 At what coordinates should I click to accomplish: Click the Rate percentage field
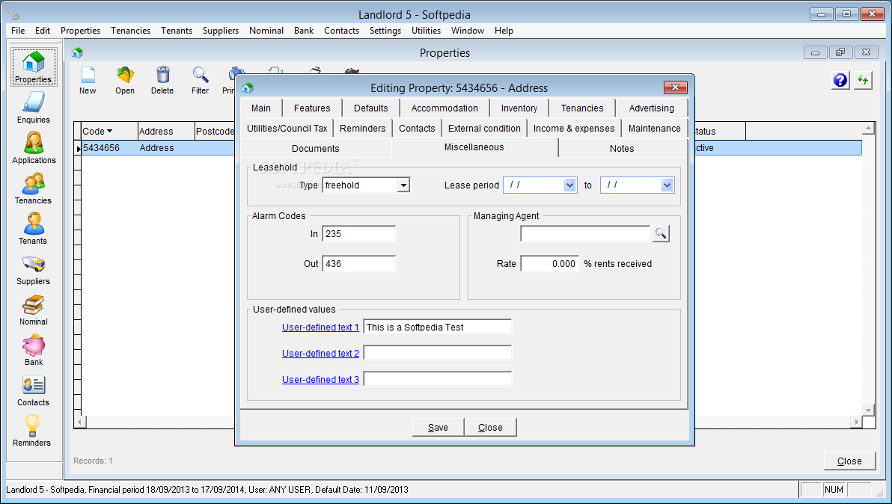550,264
